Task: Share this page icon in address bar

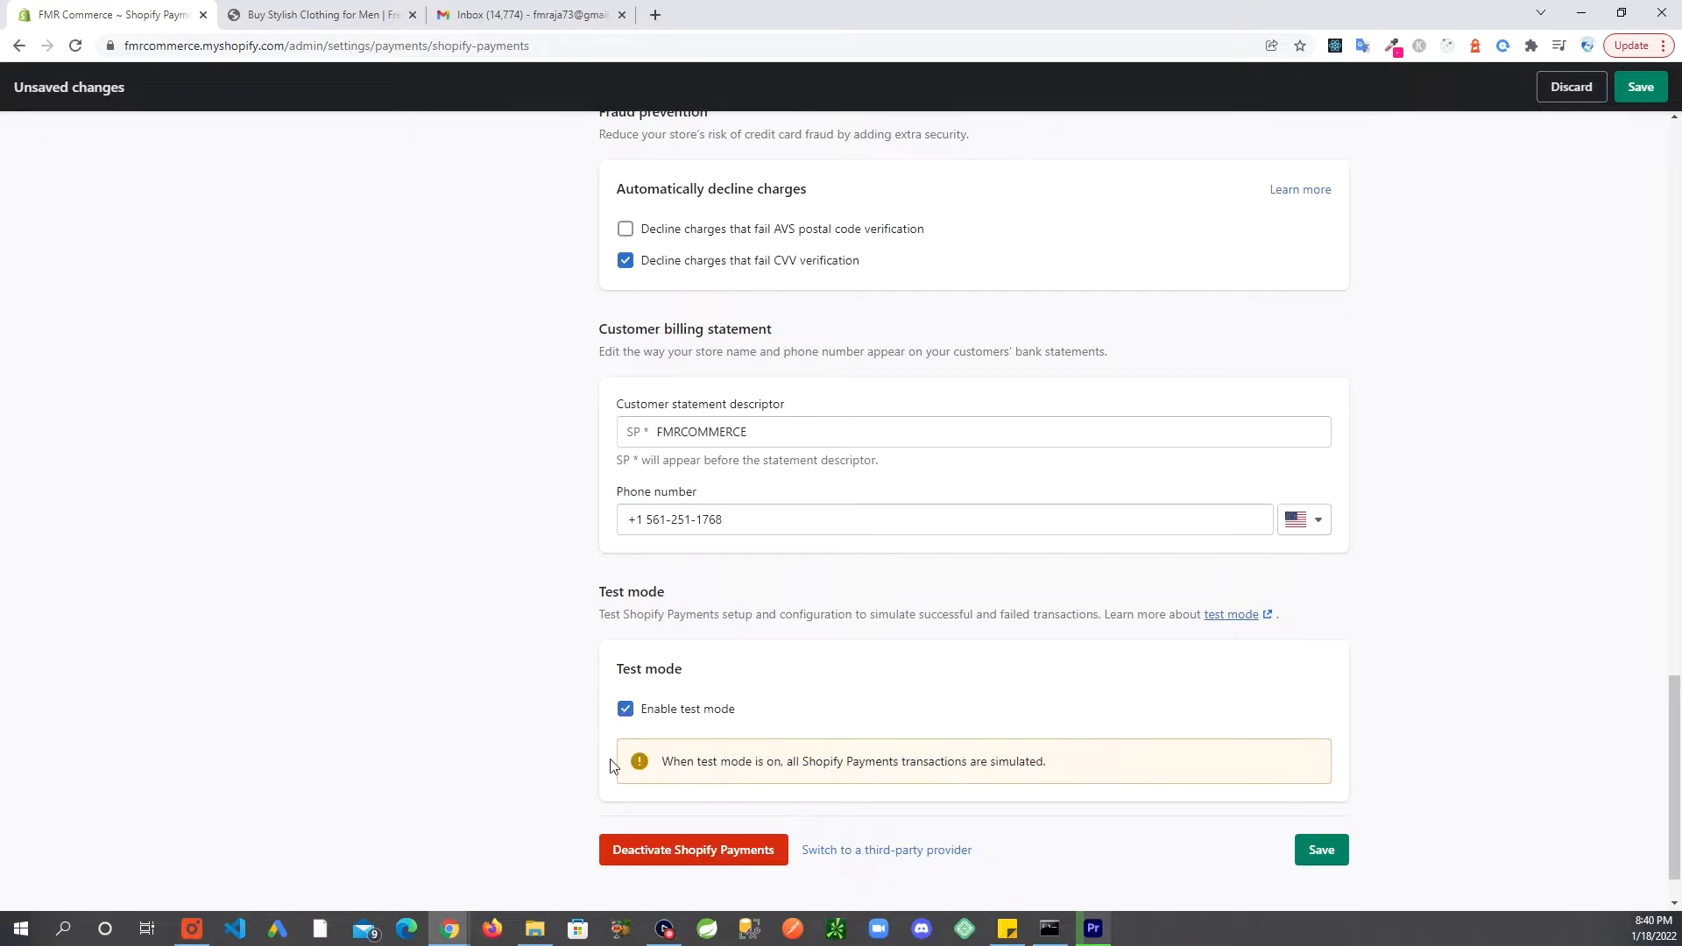Action: point(1271,46)
